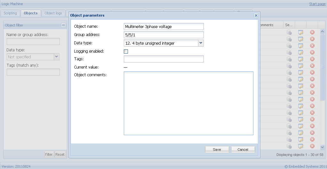Click the edit object icon in first row
This screenshot has width=327, height=169.
301,32
